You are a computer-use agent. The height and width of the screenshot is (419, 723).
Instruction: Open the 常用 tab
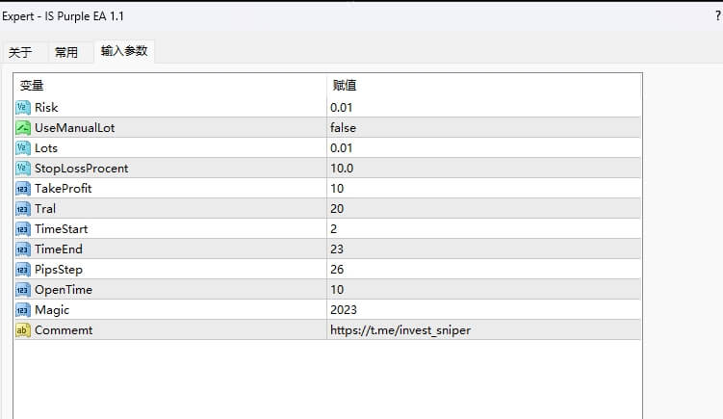(x=66, y=53)
